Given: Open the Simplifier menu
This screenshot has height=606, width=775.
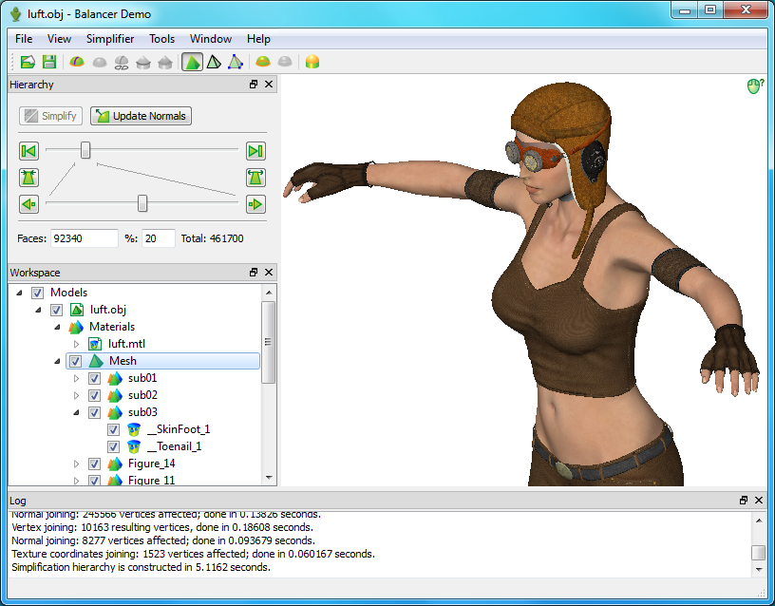Looking at the screenshot, I should tap(109, 39).
